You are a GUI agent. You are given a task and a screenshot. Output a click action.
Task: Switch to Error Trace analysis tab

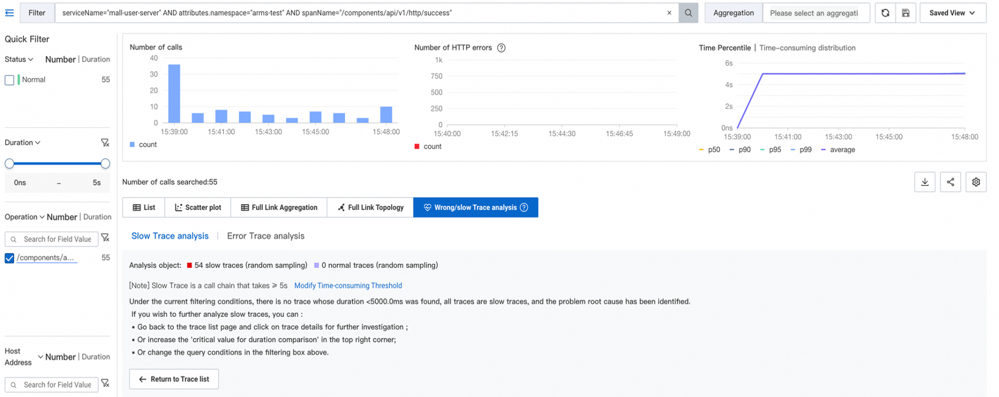pos(266,236)
